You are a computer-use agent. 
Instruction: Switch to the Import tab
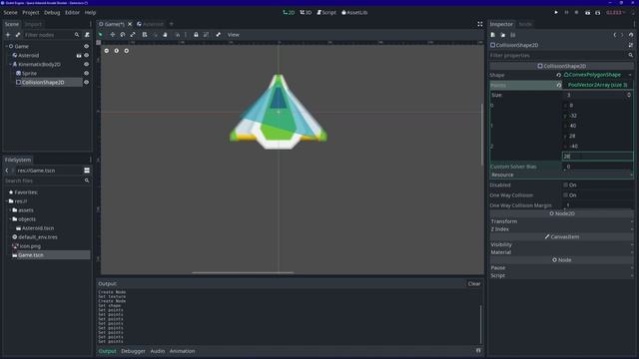point(33,24)
